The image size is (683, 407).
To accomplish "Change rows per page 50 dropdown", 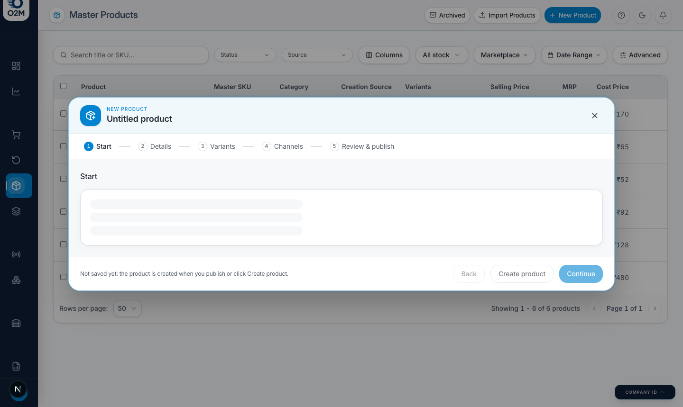I will point(128,308).
